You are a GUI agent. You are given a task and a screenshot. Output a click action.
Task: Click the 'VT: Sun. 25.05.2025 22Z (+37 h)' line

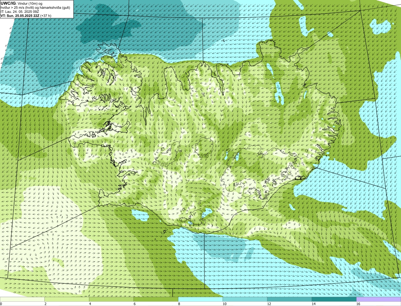pyautogui.click(x=26, y=15)
